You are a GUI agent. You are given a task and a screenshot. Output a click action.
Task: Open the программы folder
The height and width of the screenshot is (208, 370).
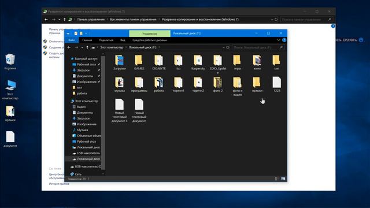pos(139,84)
